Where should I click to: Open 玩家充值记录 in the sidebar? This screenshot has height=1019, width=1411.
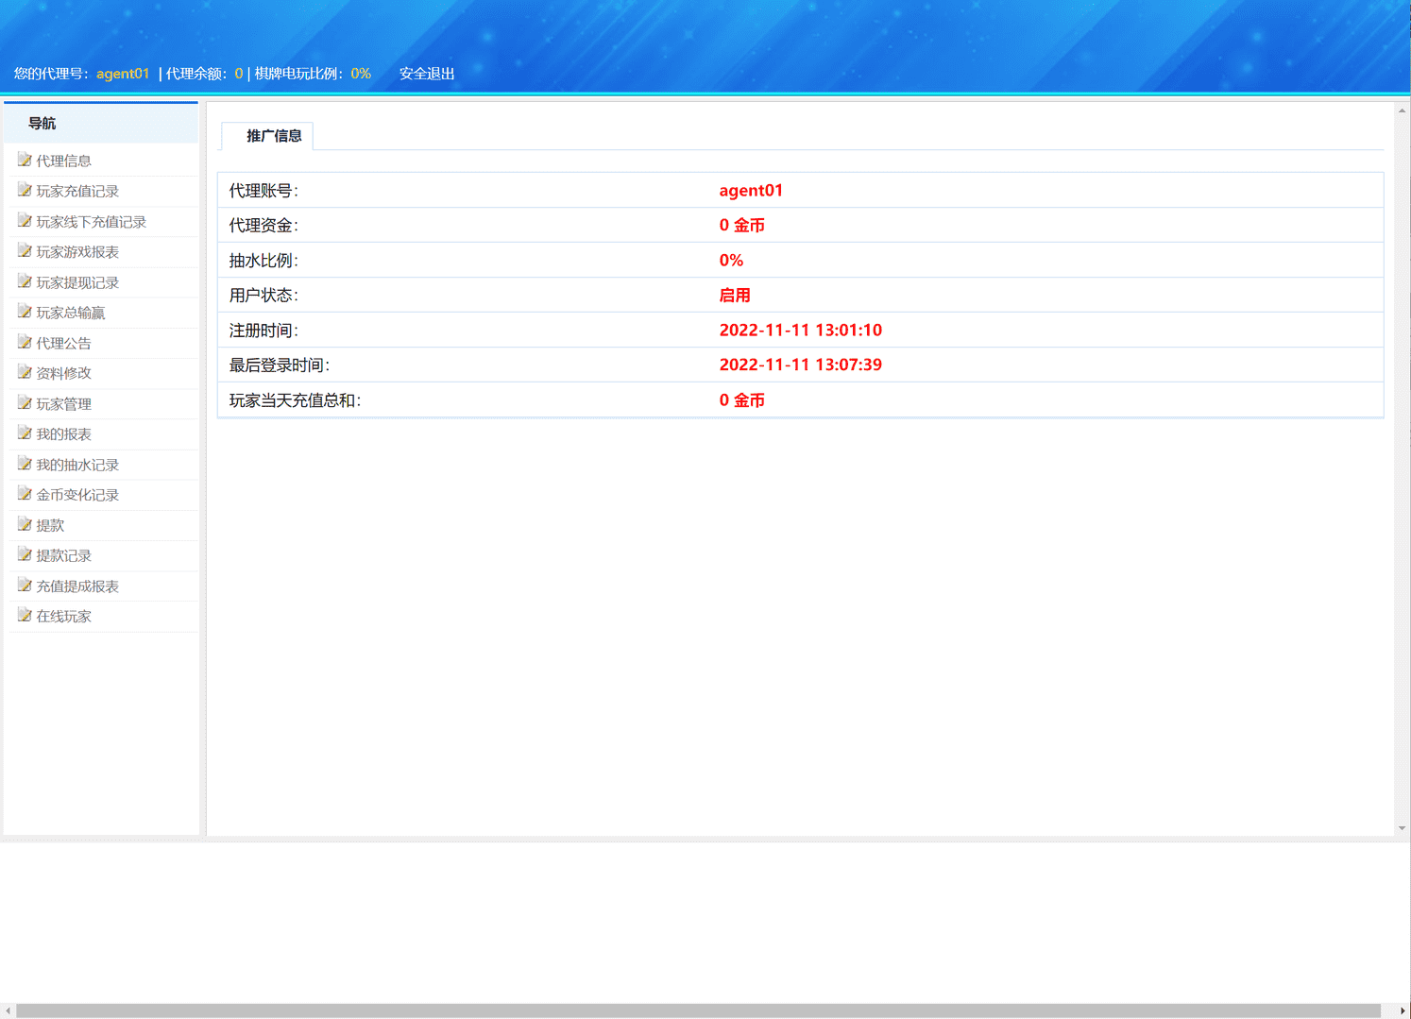click(x=77, y=191)
